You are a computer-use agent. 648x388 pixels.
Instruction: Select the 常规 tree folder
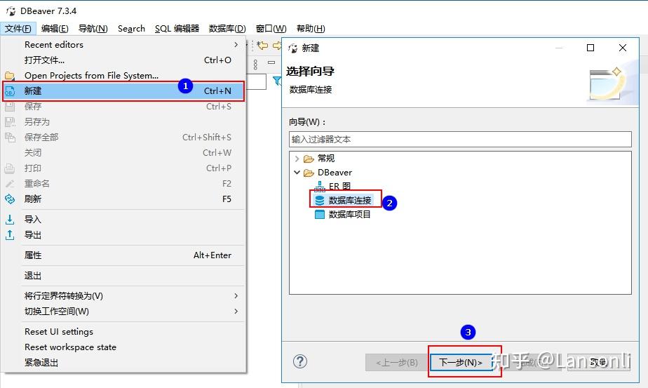pyautogui.click(x=325, y=159)
